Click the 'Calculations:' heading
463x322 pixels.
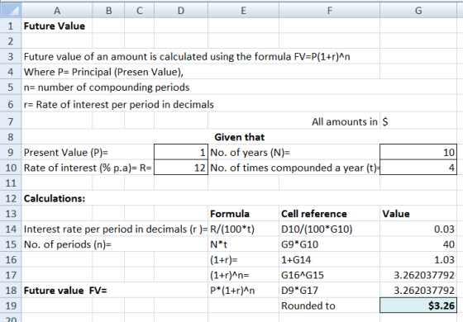[55, 198]
